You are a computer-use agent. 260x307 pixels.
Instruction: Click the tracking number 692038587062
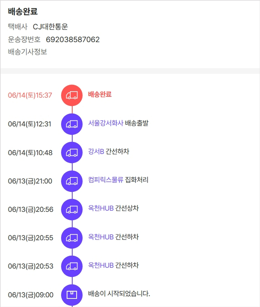[73, 40]
